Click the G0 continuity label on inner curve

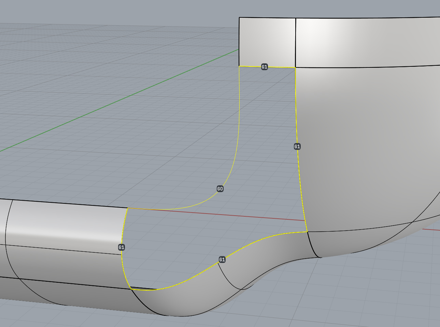click(220, 189)
